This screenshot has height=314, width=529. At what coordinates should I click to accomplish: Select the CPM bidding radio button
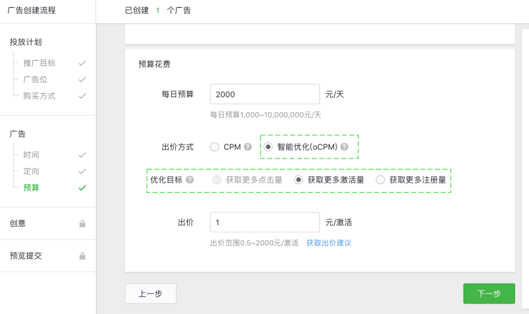pyautogui.click(x=214, y=147)
